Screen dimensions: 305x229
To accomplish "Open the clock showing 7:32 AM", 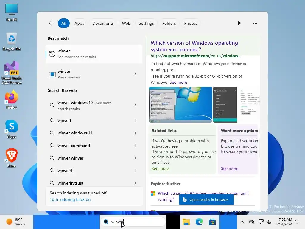I will tap(284, 222).
